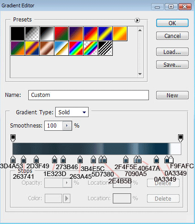Maximize the Gradient Editor window
Screen dimensions: 195x224
click(171, 7)
